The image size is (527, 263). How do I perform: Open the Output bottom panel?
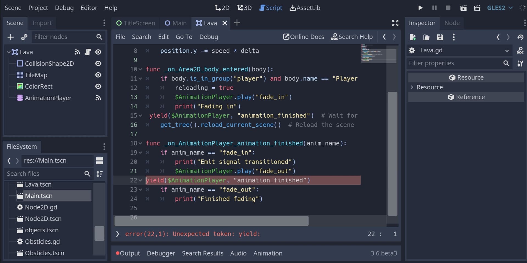(x=128, y=253)
